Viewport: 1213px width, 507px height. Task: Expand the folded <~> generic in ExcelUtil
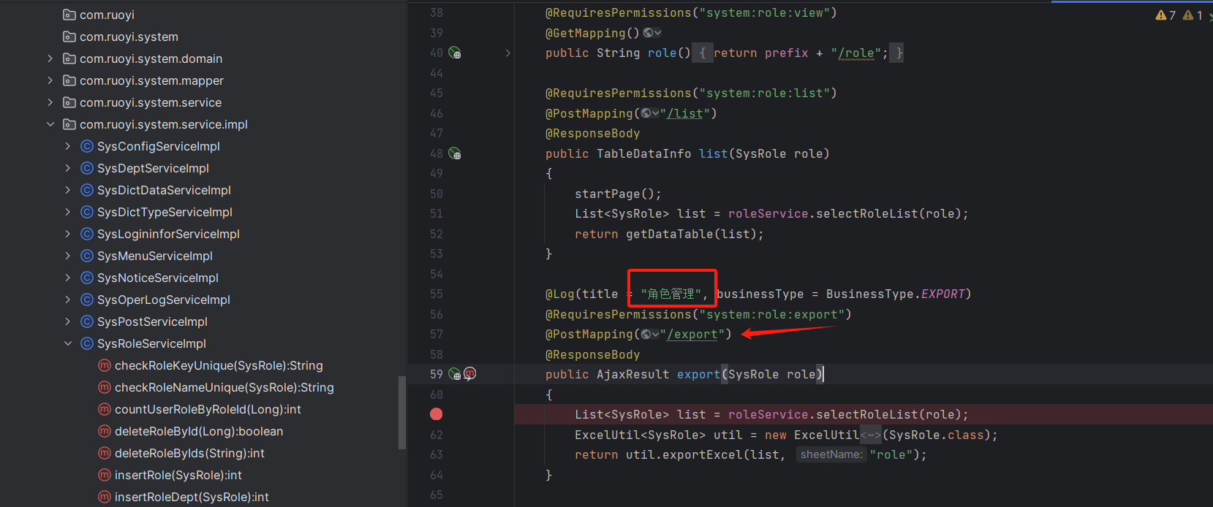click(x=871, y=435)
